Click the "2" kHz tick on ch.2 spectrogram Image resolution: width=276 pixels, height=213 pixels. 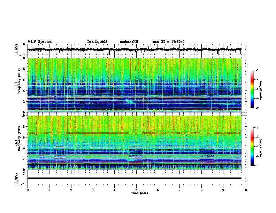point(25,159)
